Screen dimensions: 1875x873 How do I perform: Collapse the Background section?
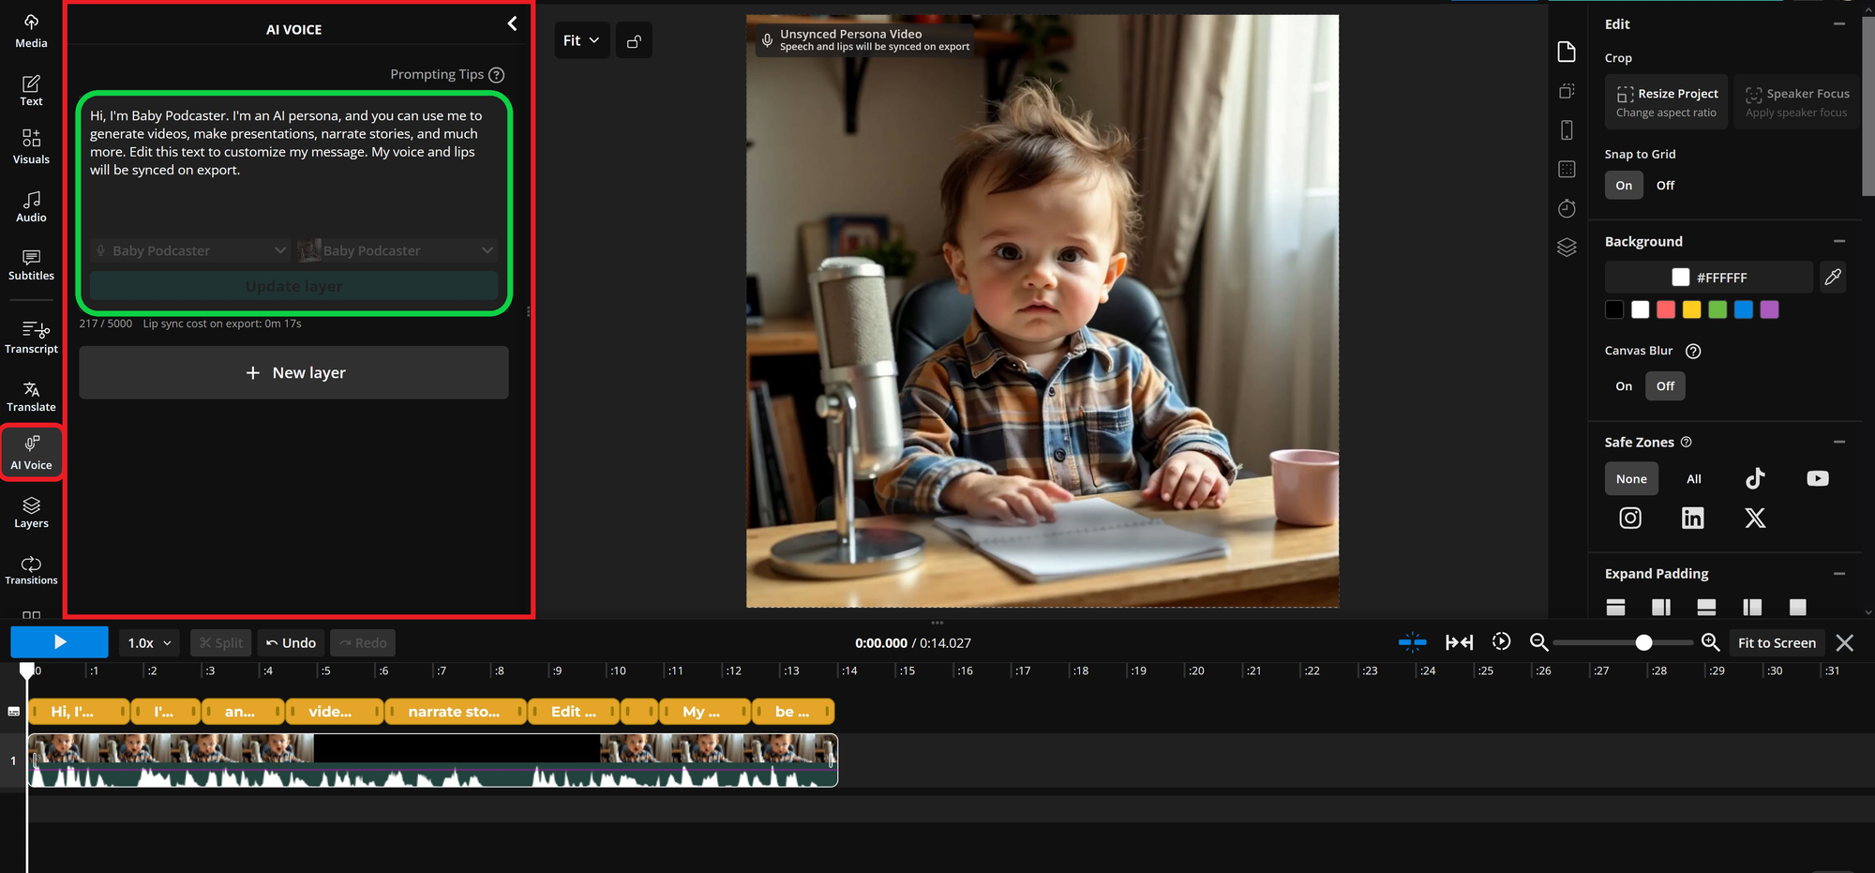tap(1838, 242)
